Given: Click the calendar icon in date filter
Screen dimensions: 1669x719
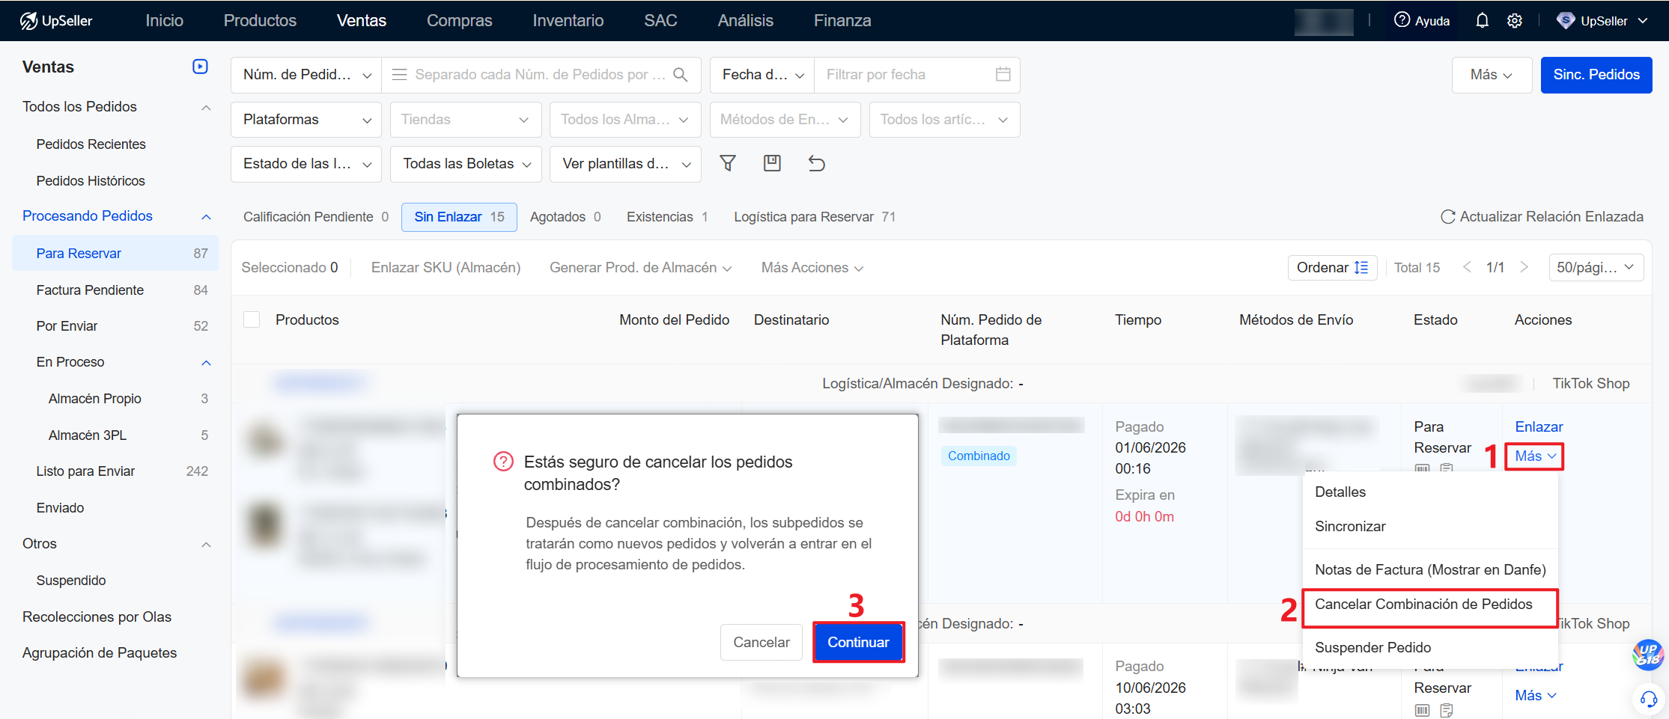Looking at the screenshot, I should pyautogui.click(x=1003, y=74).
